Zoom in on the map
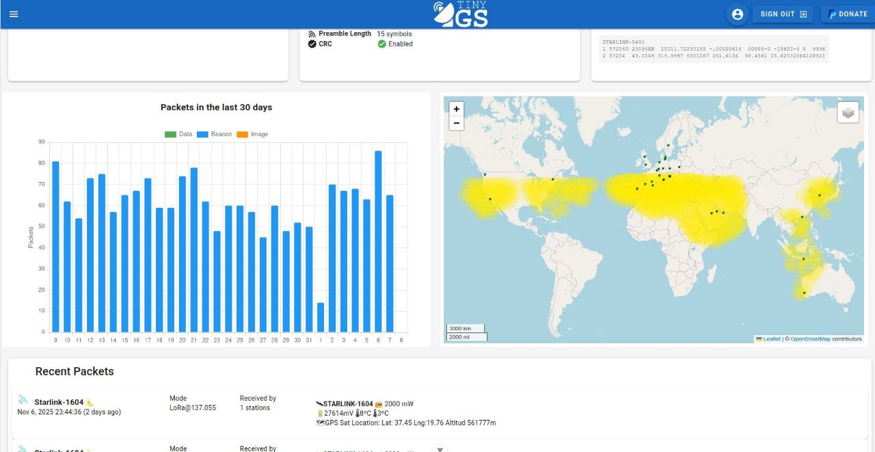 (456, 109)
